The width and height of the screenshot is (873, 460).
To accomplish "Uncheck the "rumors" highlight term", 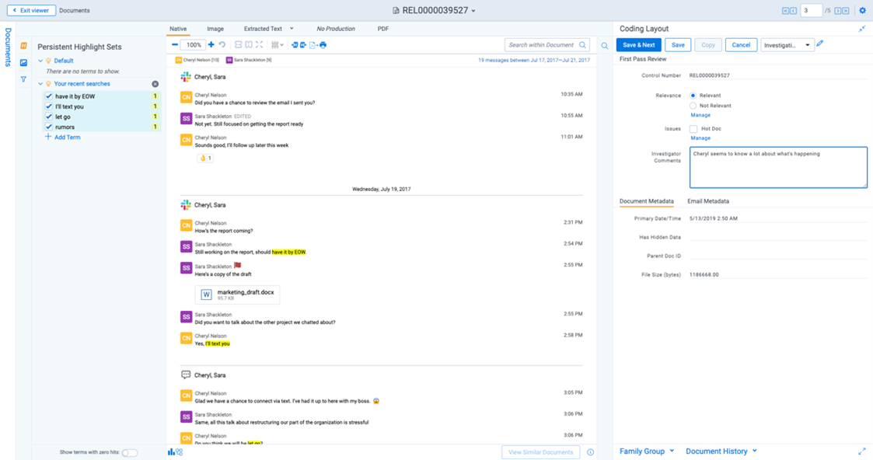I will click(x=48, y=127).
